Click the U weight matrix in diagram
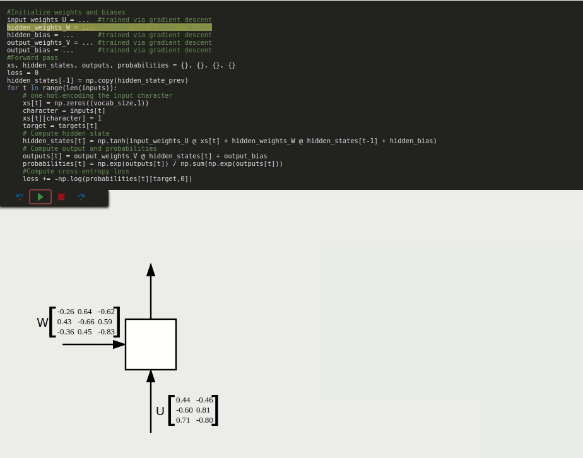 (x=194, y=410)
